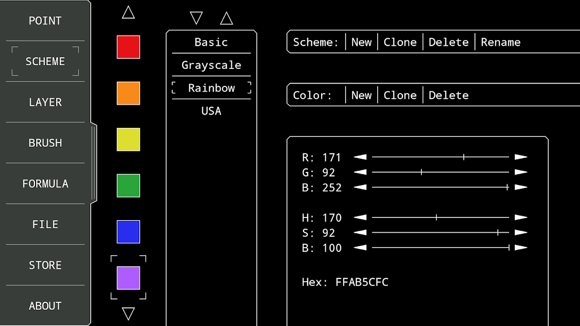Click the up arrow above color swatches
The width and height of the screenshot is (580, 326).
tap(128, 13)
